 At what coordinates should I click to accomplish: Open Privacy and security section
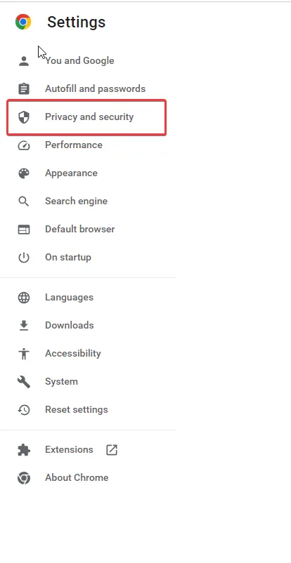[86, 117]
